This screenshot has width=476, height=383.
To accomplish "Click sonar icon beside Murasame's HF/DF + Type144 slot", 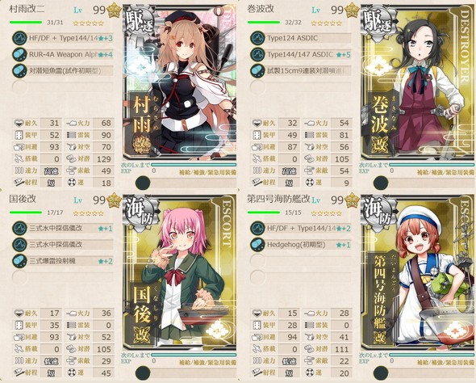I will point(19,38).
